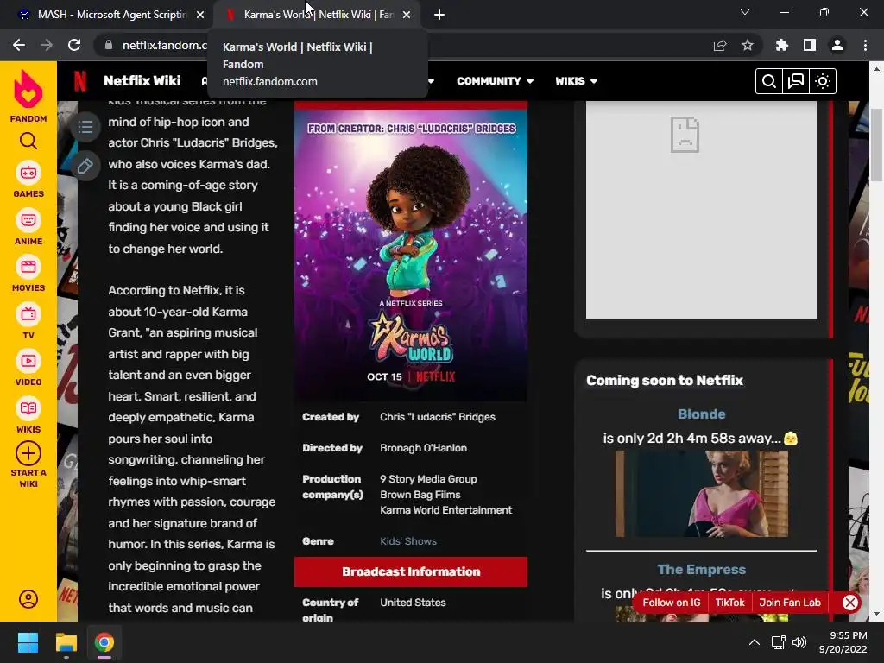This screenshot has height=663, width=884.
Task: Click the edit pencil icon
Action: pos(85,166)
